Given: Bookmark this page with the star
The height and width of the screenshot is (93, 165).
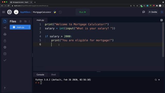Looking at the screenshot, I should pyautogui.click(x=137, y=6).
